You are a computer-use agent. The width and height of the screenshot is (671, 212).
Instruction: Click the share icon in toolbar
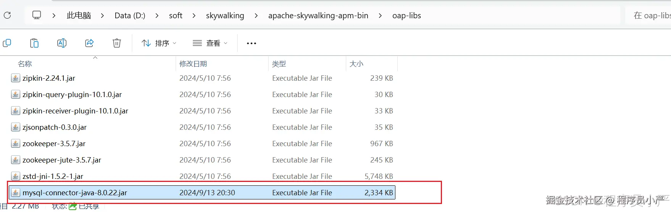pos(89,43)
